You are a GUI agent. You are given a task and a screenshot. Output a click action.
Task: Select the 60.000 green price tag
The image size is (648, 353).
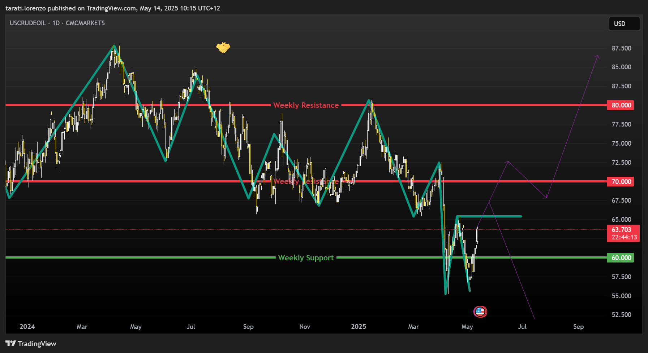coord(621,258)
